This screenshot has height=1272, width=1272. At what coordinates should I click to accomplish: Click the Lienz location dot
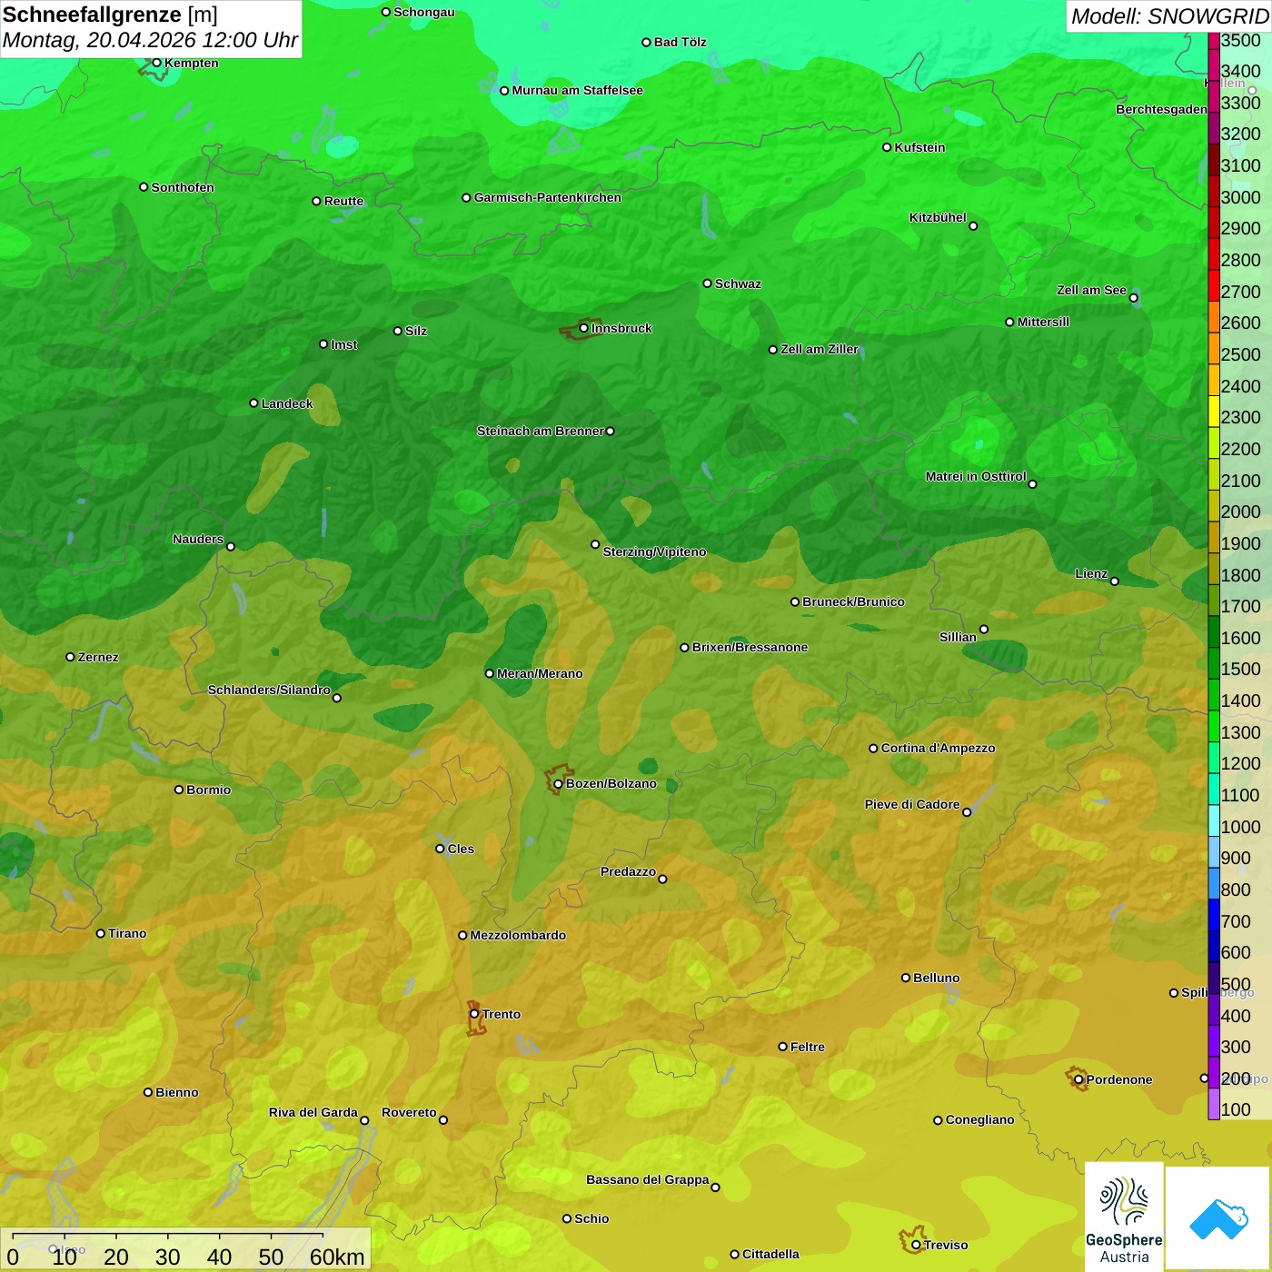point(1115,581)
